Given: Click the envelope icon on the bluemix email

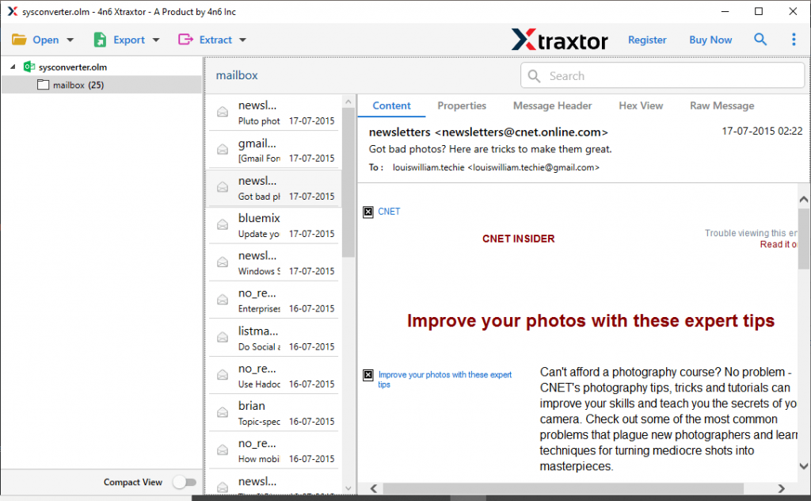Looking at the screenshot, I should coord(223,224).
